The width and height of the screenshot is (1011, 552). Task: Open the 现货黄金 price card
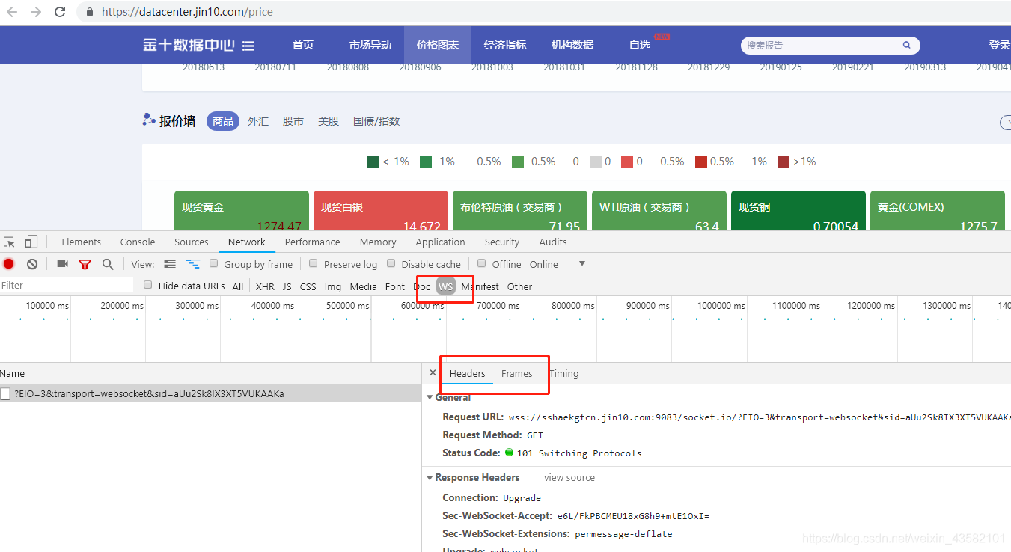[242, 211]
